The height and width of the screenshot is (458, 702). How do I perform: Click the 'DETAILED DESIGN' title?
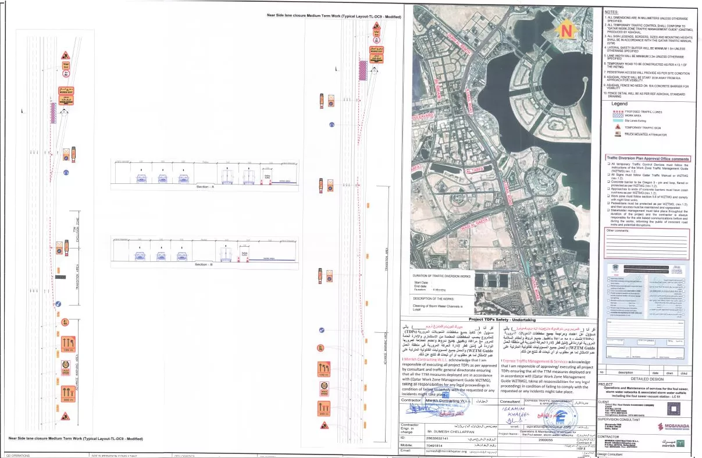647,378
